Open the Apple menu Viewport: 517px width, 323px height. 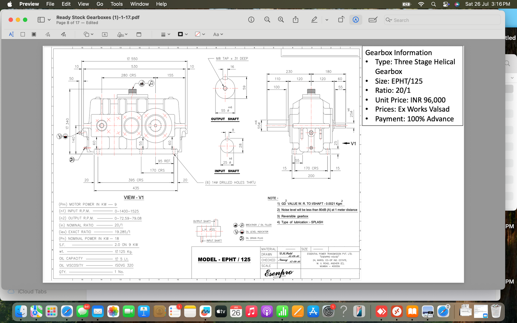pos(10,4)
